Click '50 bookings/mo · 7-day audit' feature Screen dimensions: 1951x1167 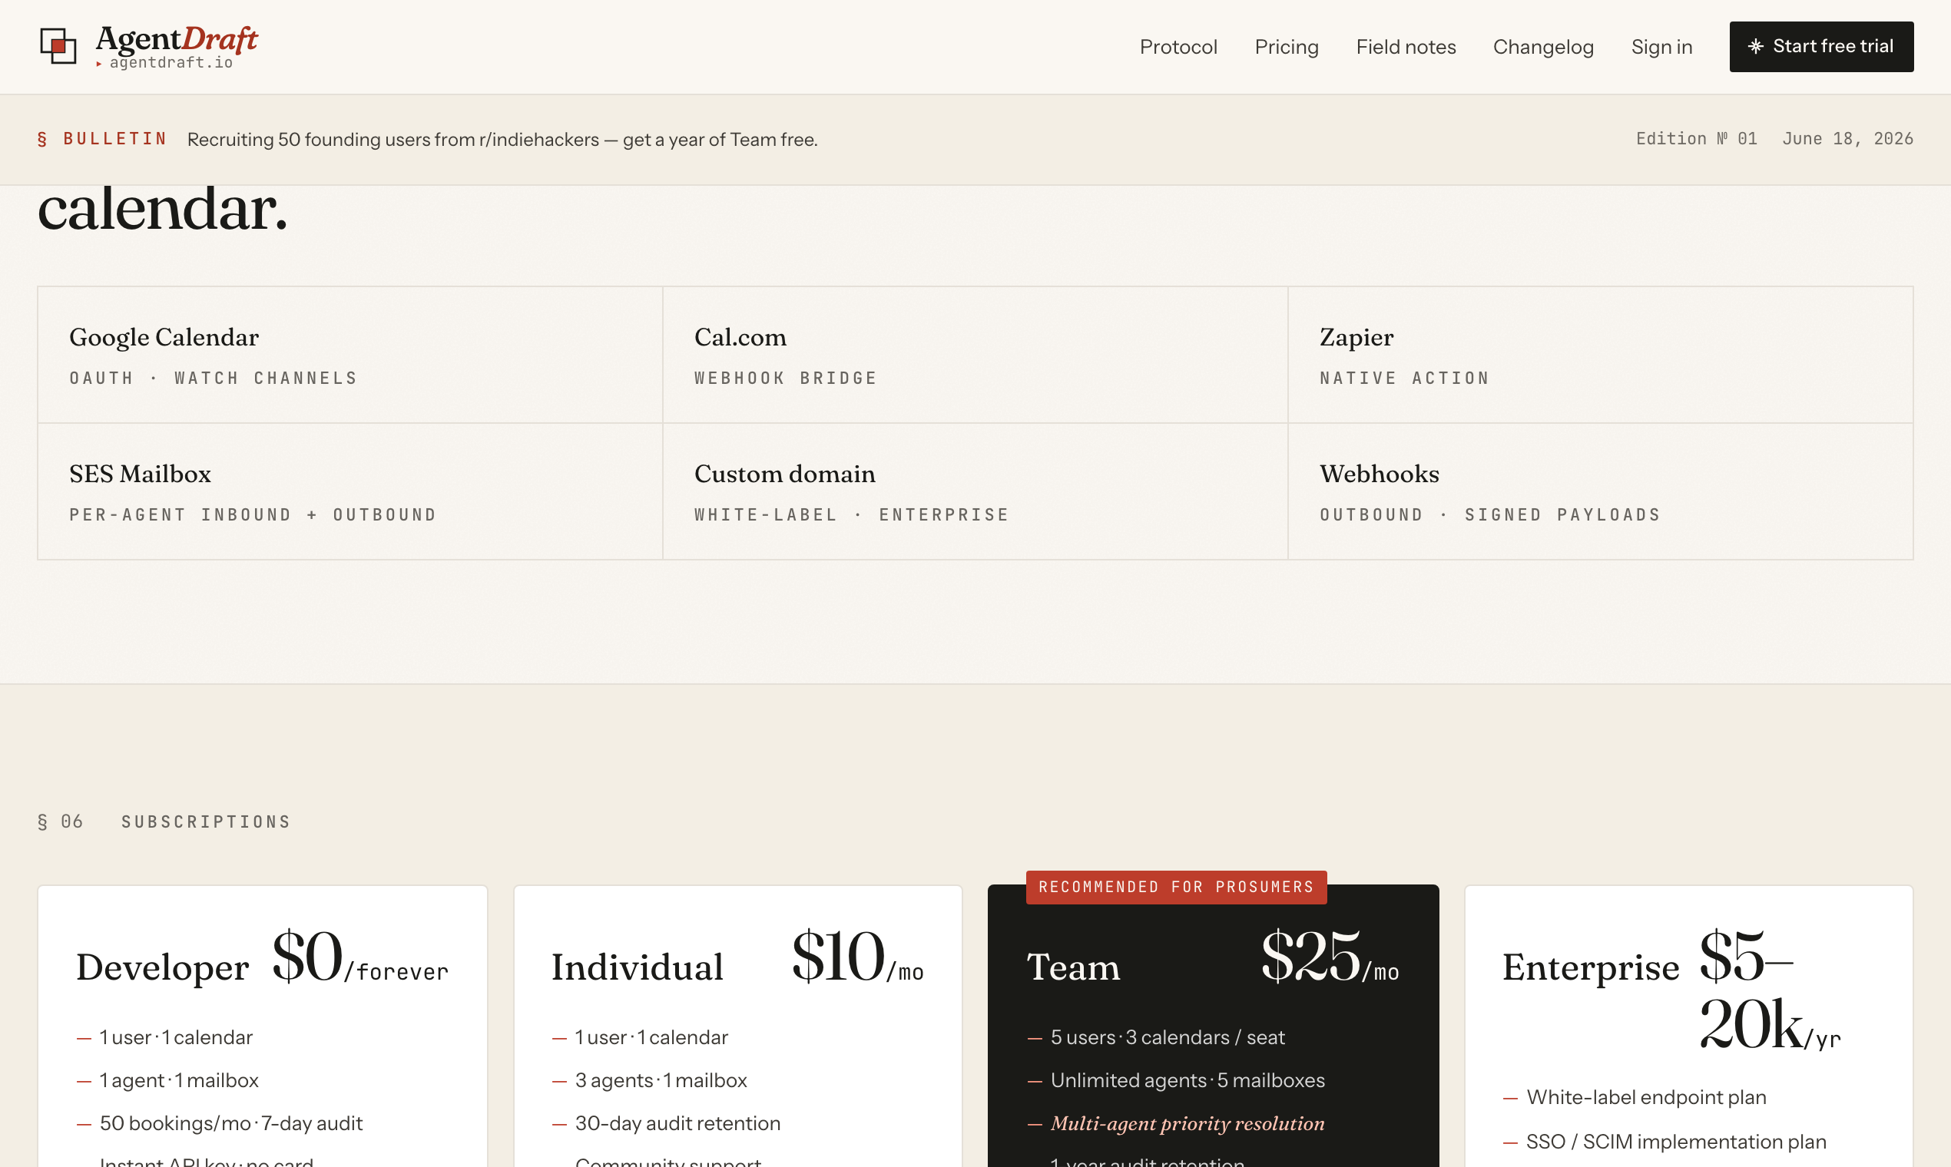(230, 1123)
